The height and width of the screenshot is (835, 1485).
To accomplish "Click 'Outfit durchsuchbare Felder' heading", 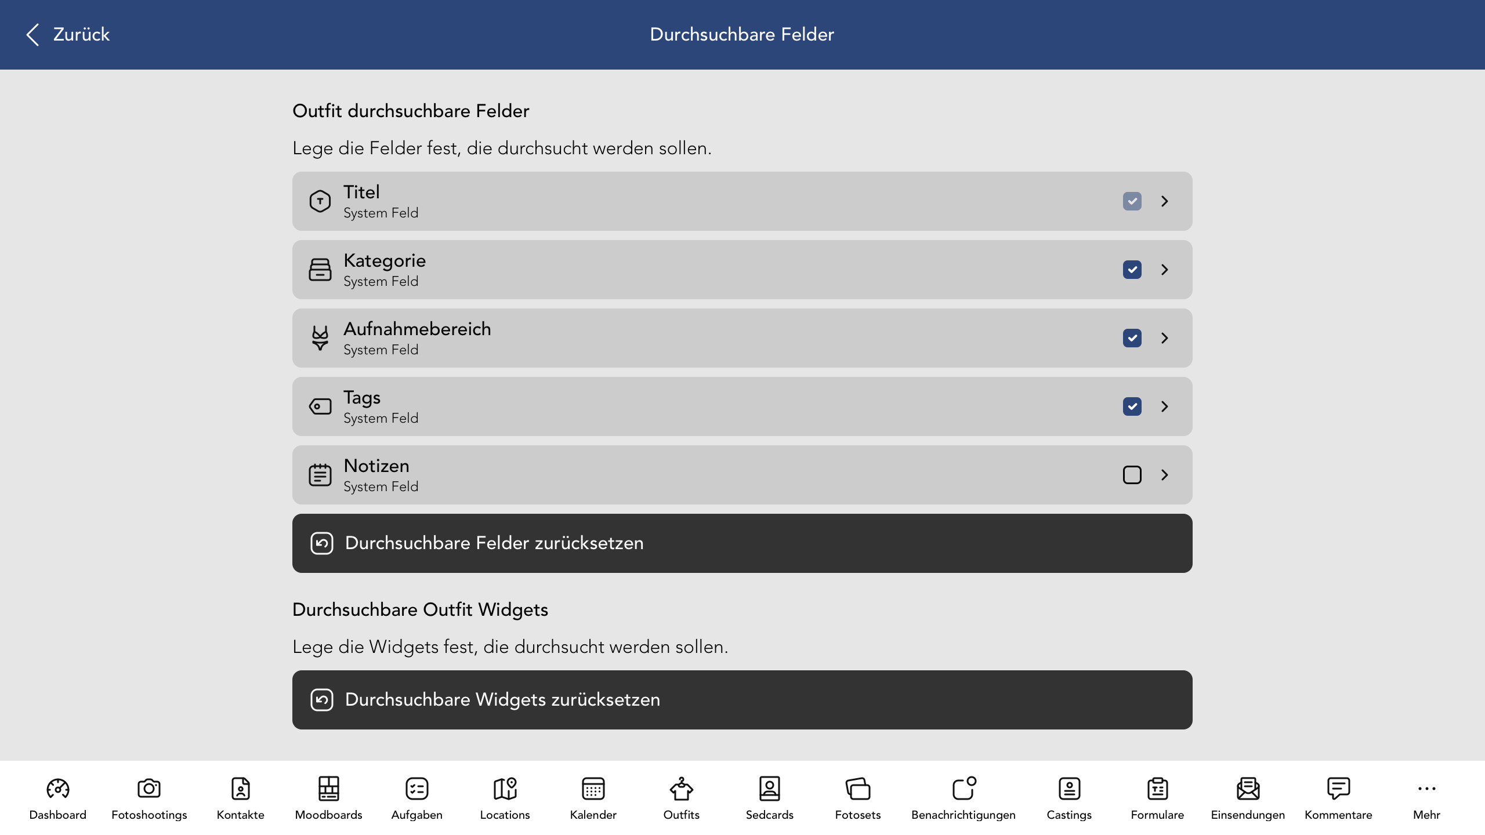I will point(411,111).
